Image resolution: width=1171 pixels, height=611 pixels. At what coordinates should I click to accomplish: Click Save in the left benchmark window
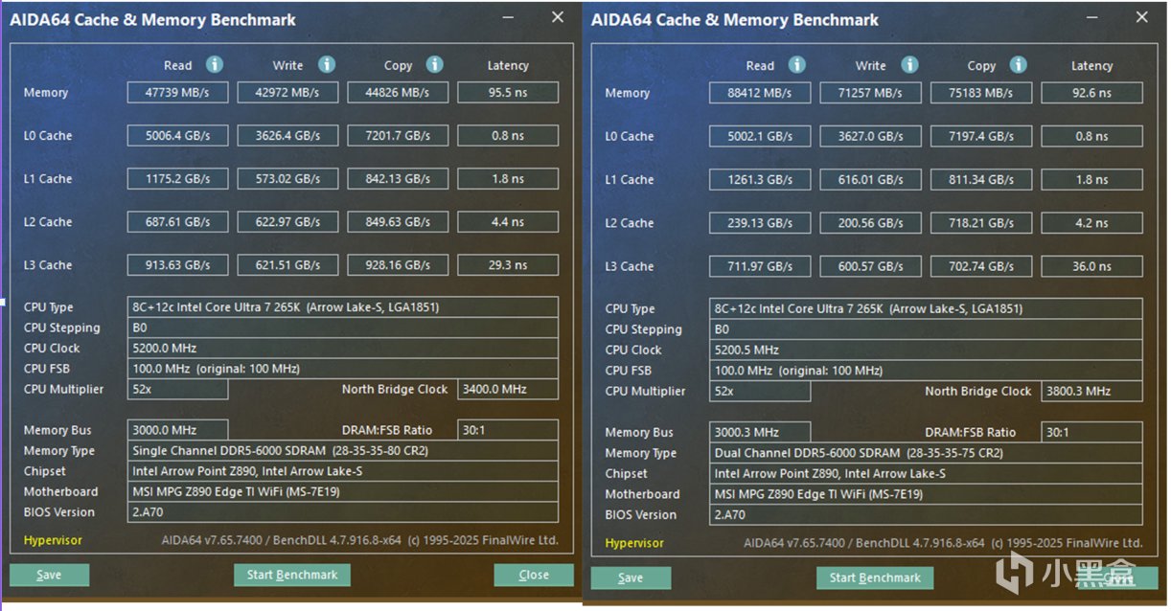49,575
